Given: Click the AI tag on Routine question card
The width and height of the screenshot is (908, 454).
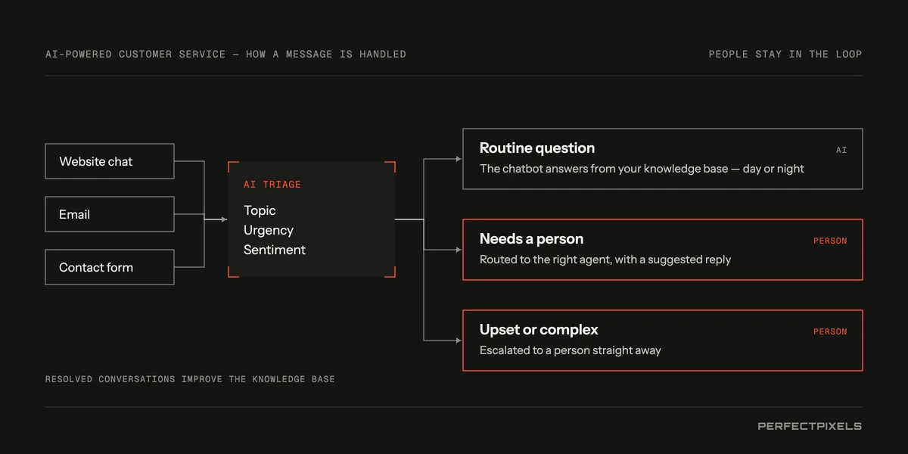Looking at the screenshot, I should coord(841,150).
